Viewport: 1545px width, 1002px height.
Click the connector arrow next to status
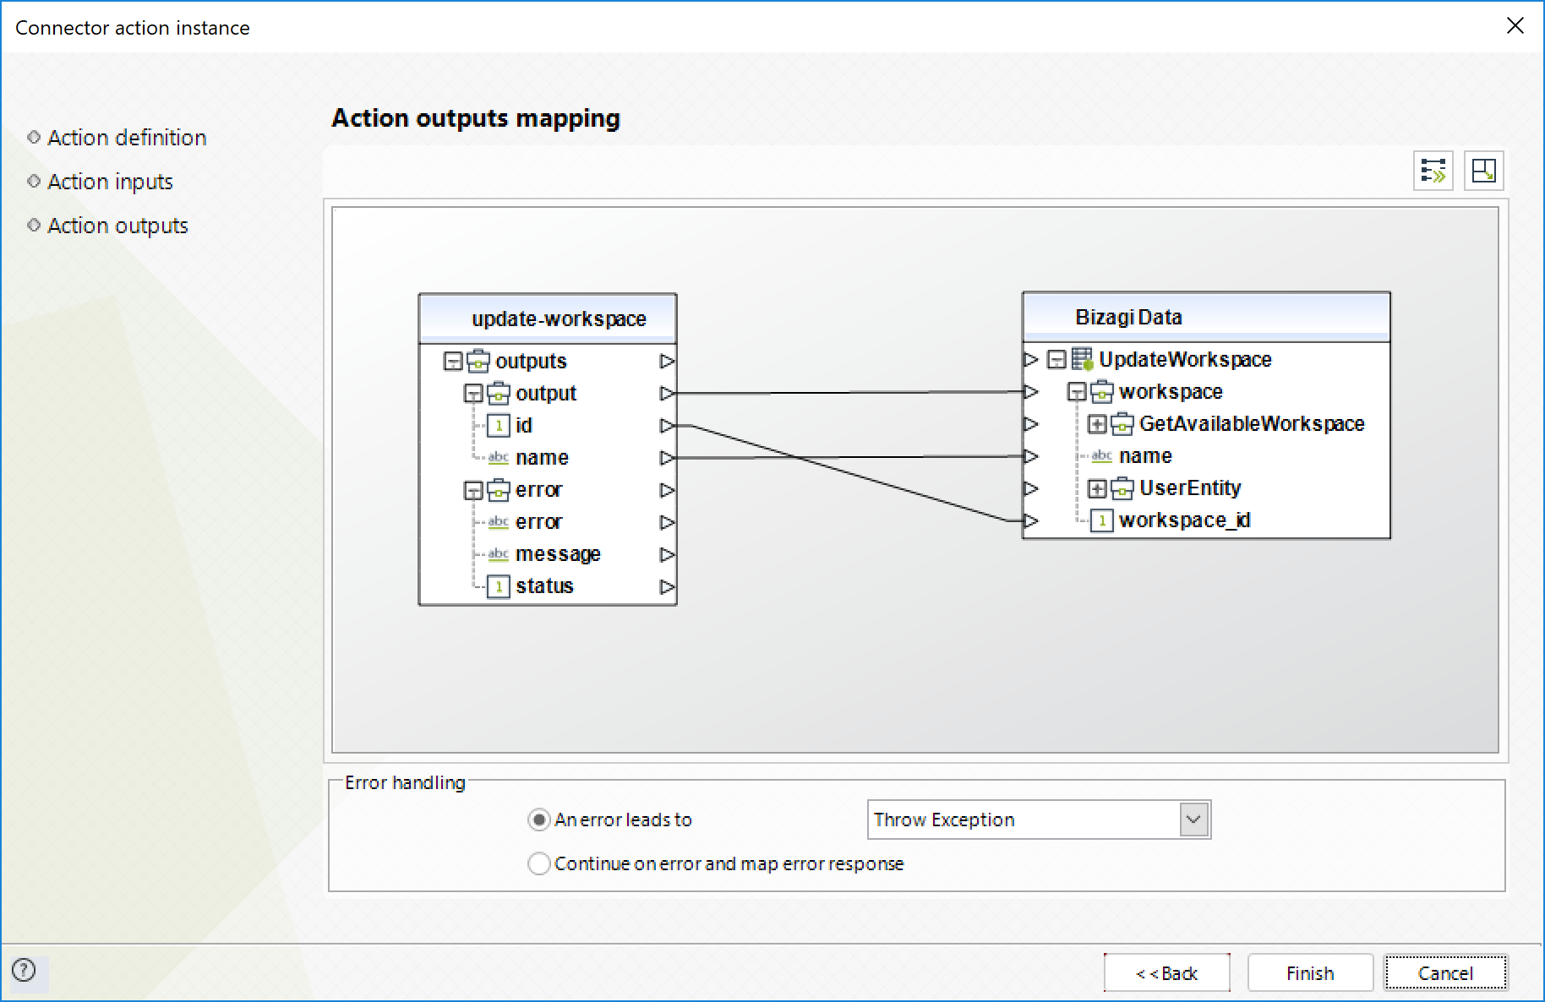tap(667, 586)
